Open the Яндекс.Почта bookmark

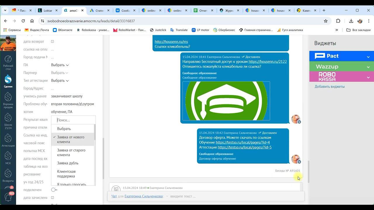pos(37,30)
